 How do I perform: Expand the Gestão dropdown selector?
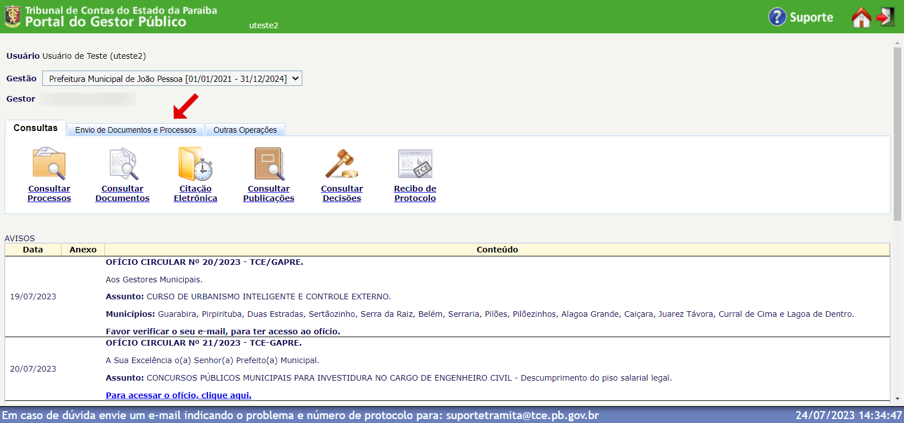click(172, 79)
